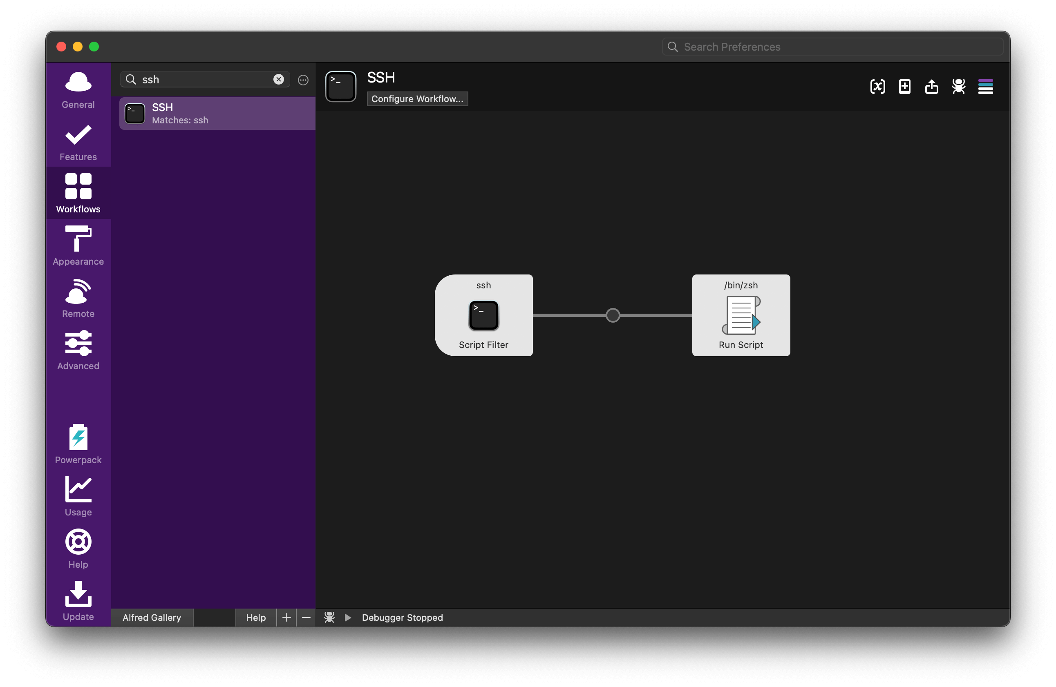This screenshot has height=687, width=1056.
Task: Add a new workflow object with plus icon
Action: pyautogui.click(x=904, y=87)
